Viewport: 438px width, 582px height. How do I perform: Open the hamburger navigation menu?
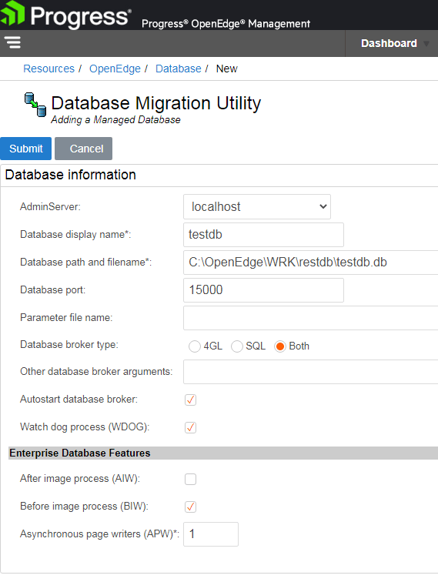tap(12, 42)
